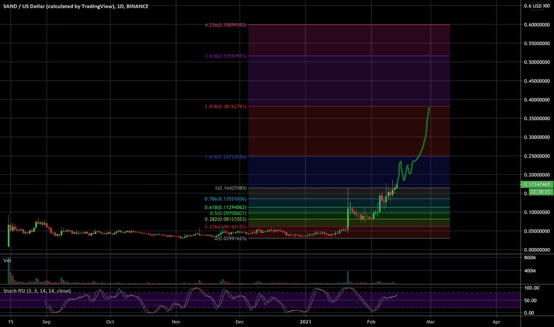Click the 0.25000000 price axis value
Screen dimensions: 554x327
pyautogui.click(x=537, y=156)
